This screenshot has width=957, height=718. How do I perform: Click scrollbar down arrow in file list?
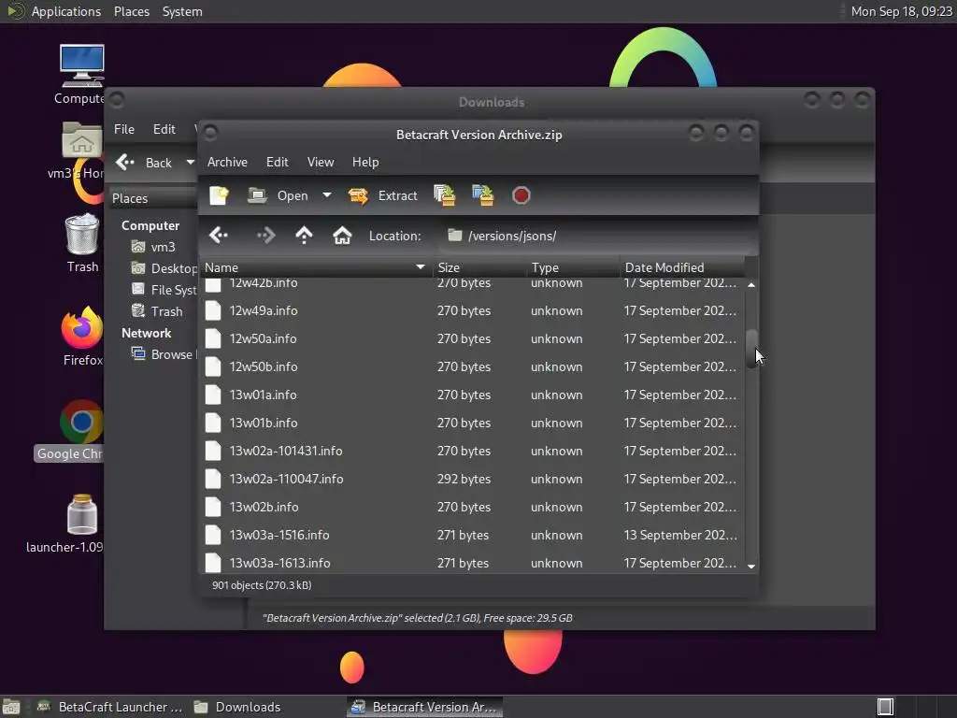751,567
